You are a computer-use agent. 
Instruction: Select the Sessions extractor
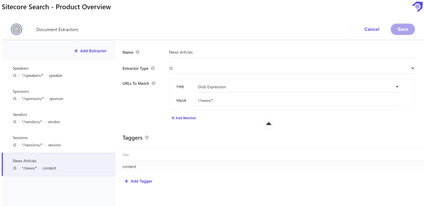pos(59,141)
